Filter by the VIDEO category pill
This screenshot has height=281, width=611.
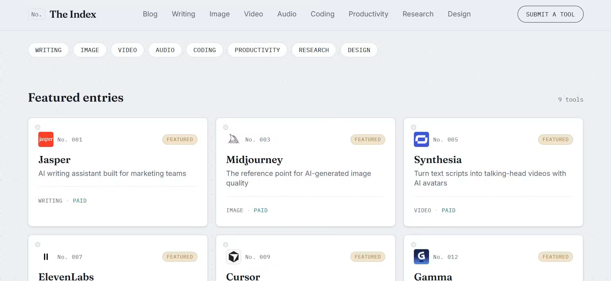127,50
